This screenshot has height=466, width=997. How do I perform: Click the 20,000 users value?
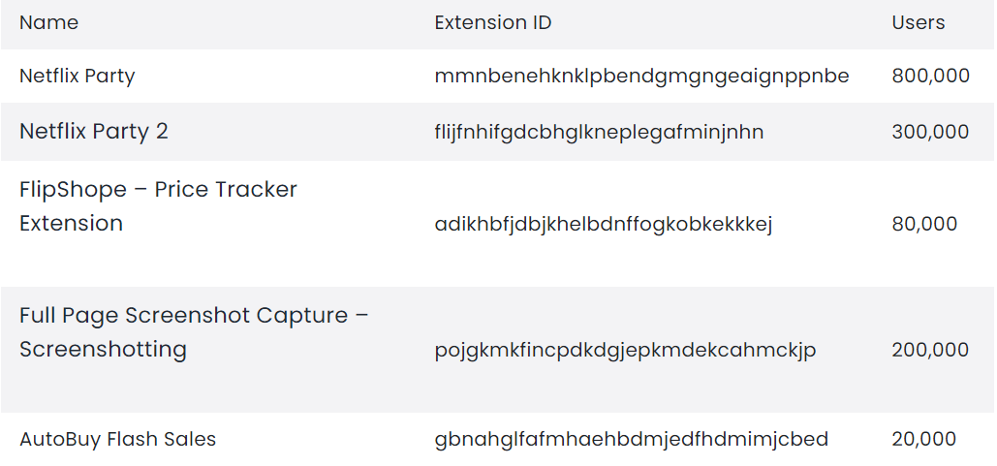923,439
